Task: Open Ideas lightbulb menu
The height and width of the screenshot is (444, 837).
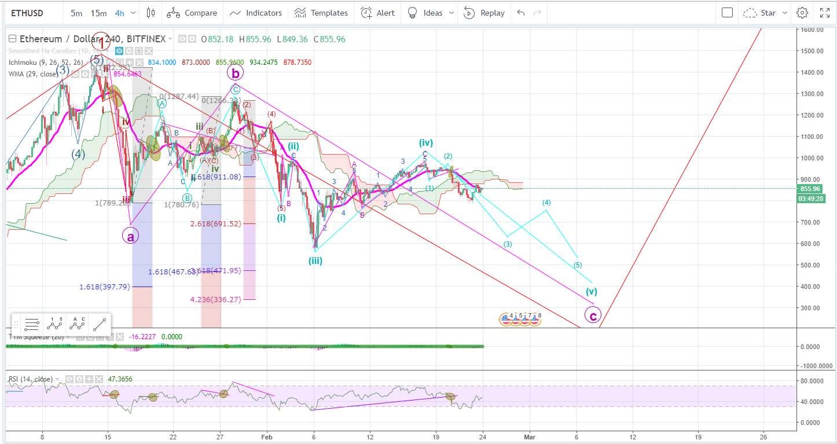Action: coord(412,13)
